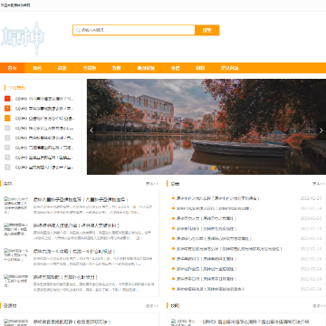Screen dimensions: 326x326
Task: Expand 更多>> in the 武器 section header
Action: click(319, 184)
